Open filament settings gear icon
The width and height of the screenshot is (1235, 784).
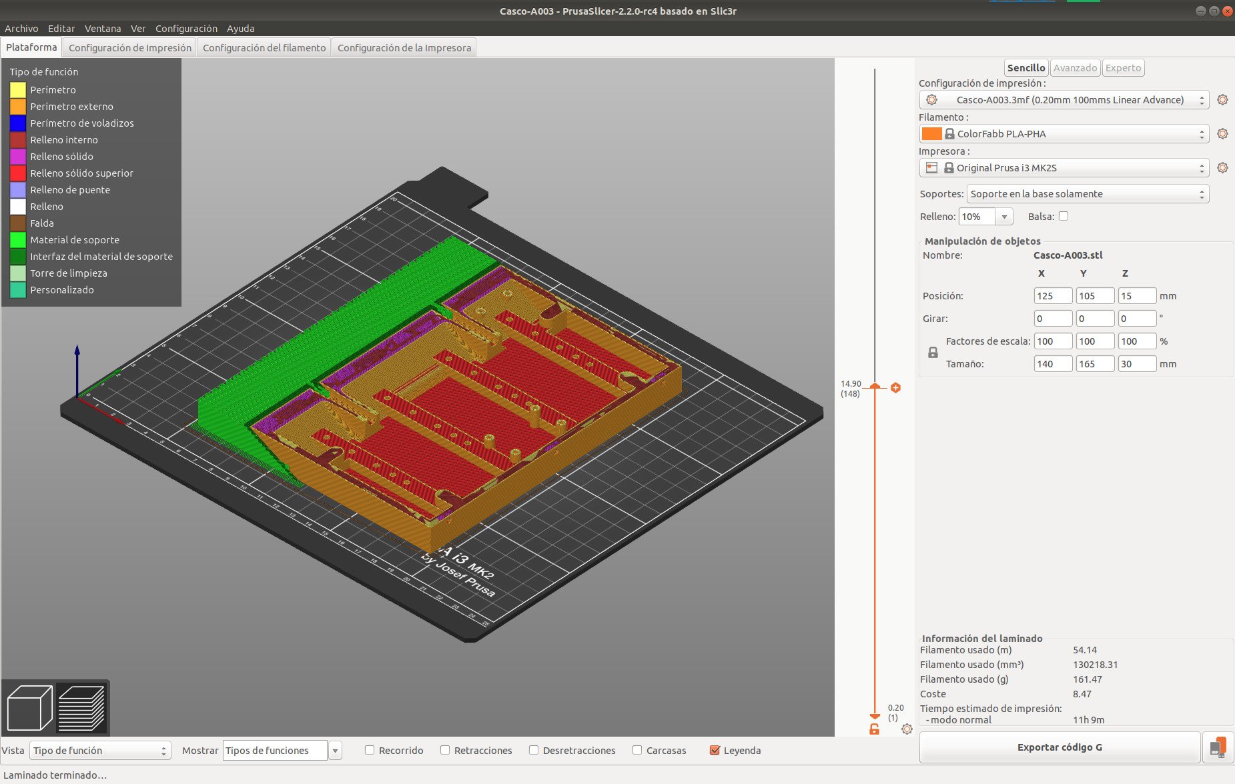point(1222,133)
